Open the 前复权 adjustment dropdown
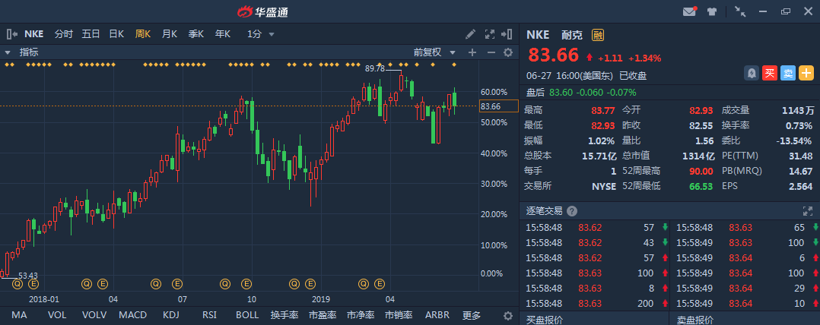This screenshot has width=820, height=325. (434, 52)
